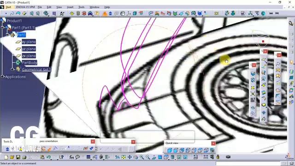
Task: Click the Save floppy disk icon
Action: pyautogui.click(x=18, y=157)
